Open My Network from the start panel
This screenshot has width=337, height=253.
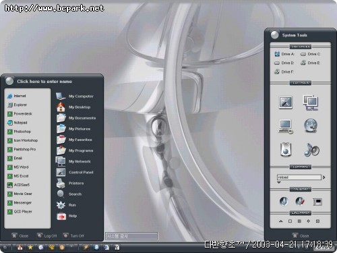[73, 161]
